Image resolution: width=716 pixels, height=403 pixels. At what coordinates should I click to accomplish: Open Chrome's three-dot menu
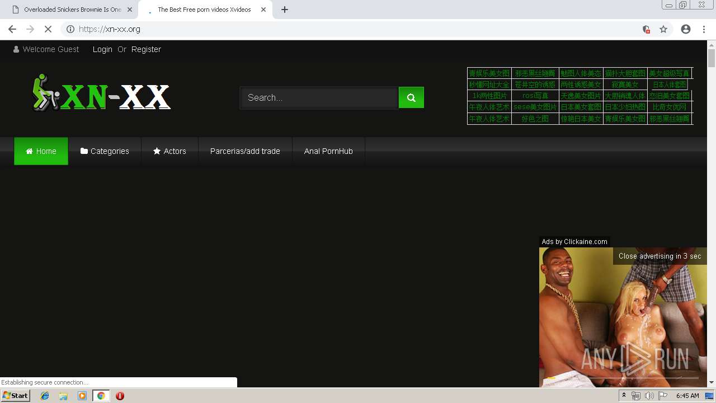coord(704,29)
